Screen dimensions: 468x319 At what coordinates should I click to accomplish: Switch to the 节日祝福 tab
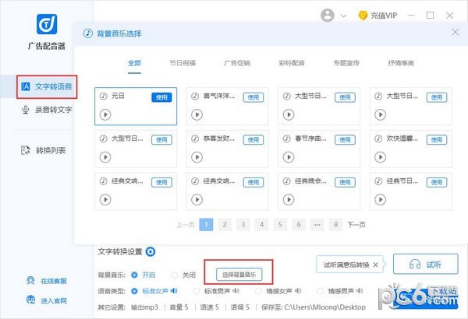click(183, 63)
